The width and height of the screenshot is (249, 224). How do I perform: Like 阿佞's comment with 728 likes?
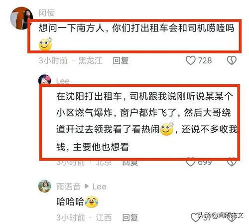coord(190,60)
